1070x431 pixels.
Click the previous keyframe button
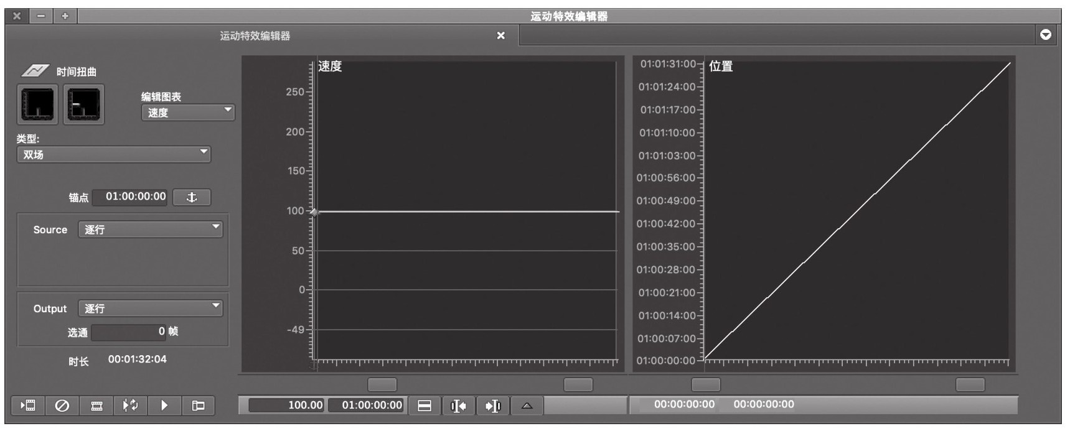tap(459, 406)
